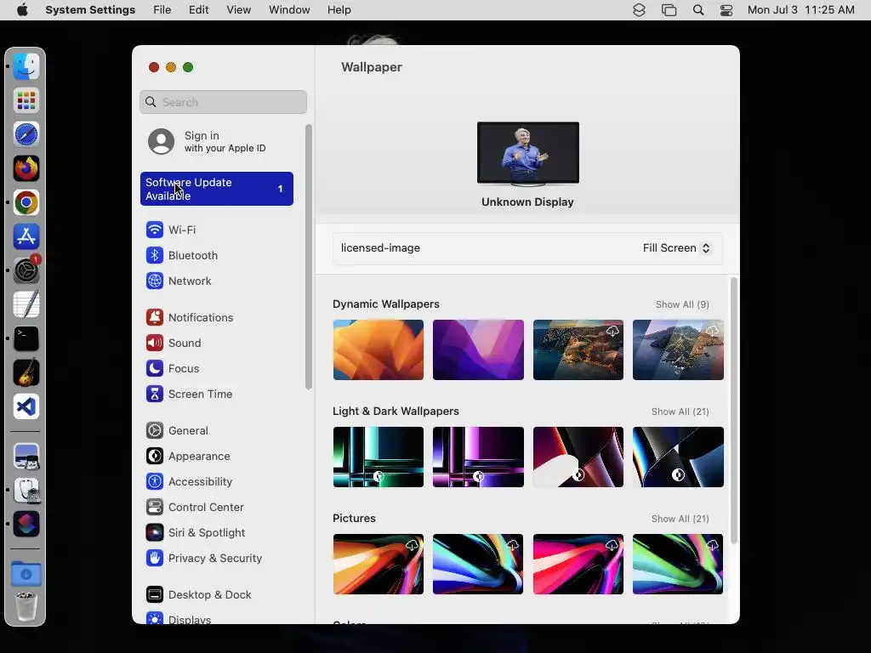This screenshot has height=653, width=871.
Task: Open Terminal from the Dock
Action: (x=26, y=338)
